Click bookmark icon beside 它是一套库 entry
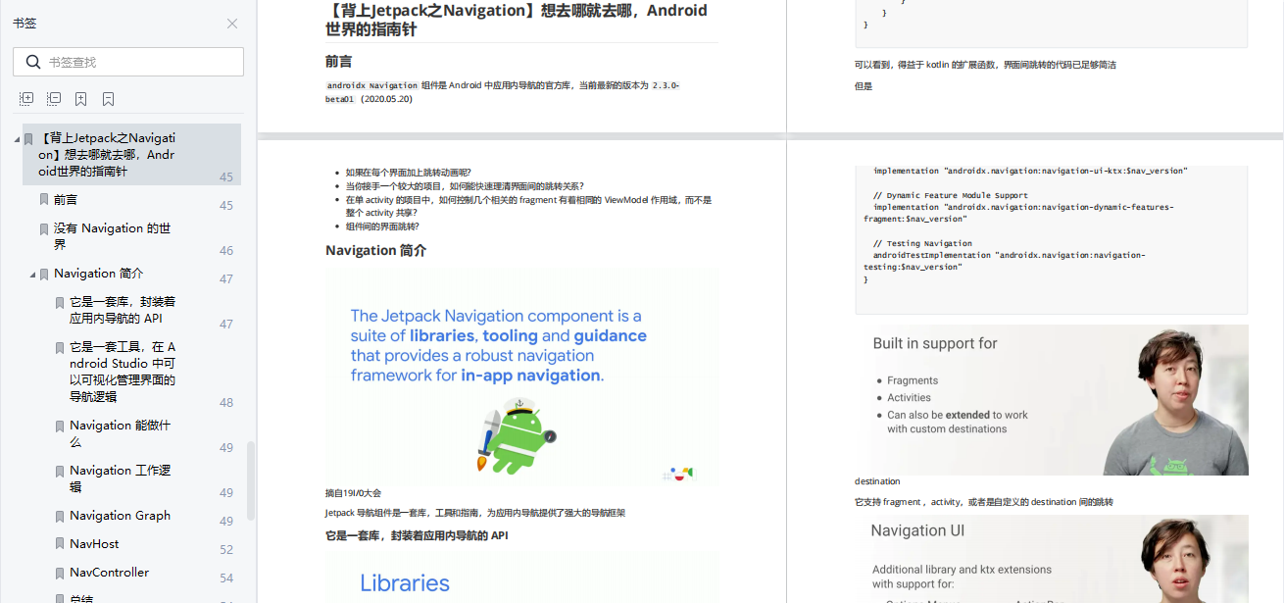The image size is (1284, 603). [60, 303]
